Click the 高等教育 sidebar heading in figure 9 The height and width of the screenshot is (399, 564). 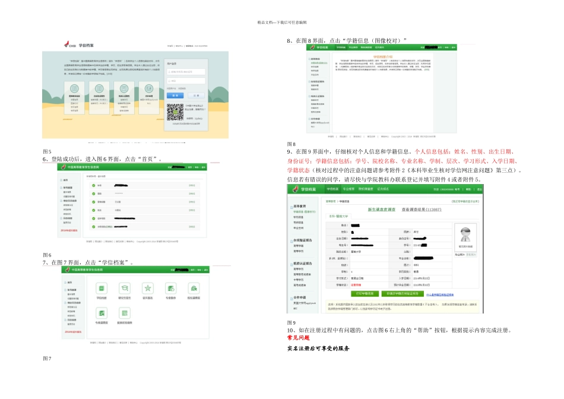coord(299,206)
